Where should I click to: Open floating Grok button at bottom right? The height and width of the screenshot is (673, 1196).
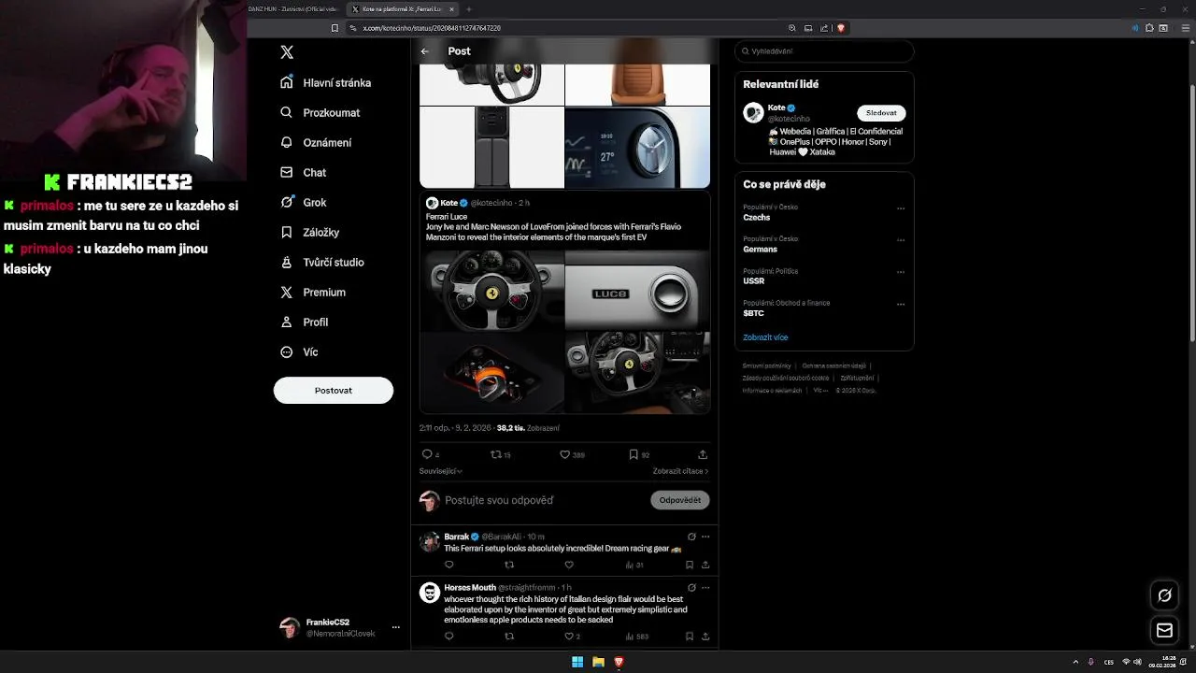click(1164, 595)
